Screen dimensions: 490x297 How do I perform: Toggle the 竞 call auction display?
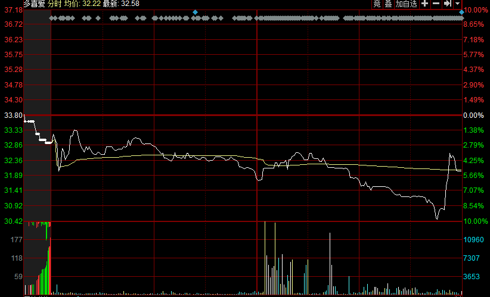coord(377,4)
